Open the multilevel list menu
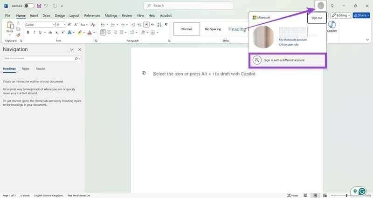 click(x=124, y=25)
